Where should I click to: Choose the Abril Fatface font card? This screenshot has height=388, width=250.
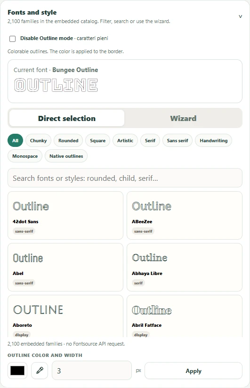point(185,316)
